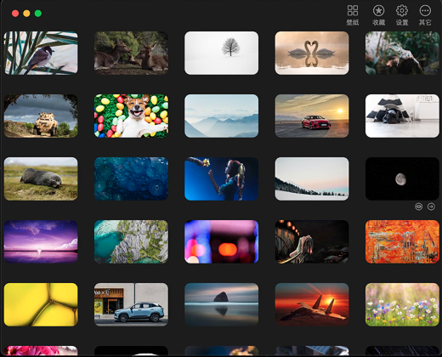This screenshot has width=442, height=357.
Task: Click the eye preview icon under moon wallpaper
Action: (418, 207)
